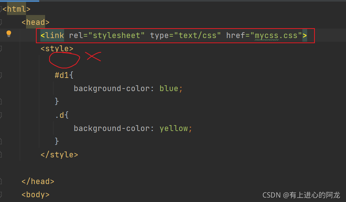The height and width of the screenshot is (202, 346).
Task: Open the mycss.css href reference
Action: [x=276, y=36]
